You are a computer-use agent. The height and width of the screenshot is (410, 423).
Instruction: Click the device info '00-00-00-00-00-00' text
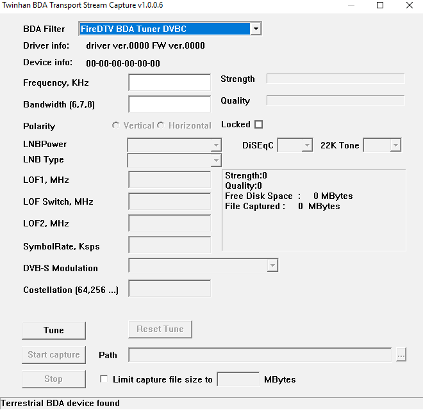(x=123, y=63)
